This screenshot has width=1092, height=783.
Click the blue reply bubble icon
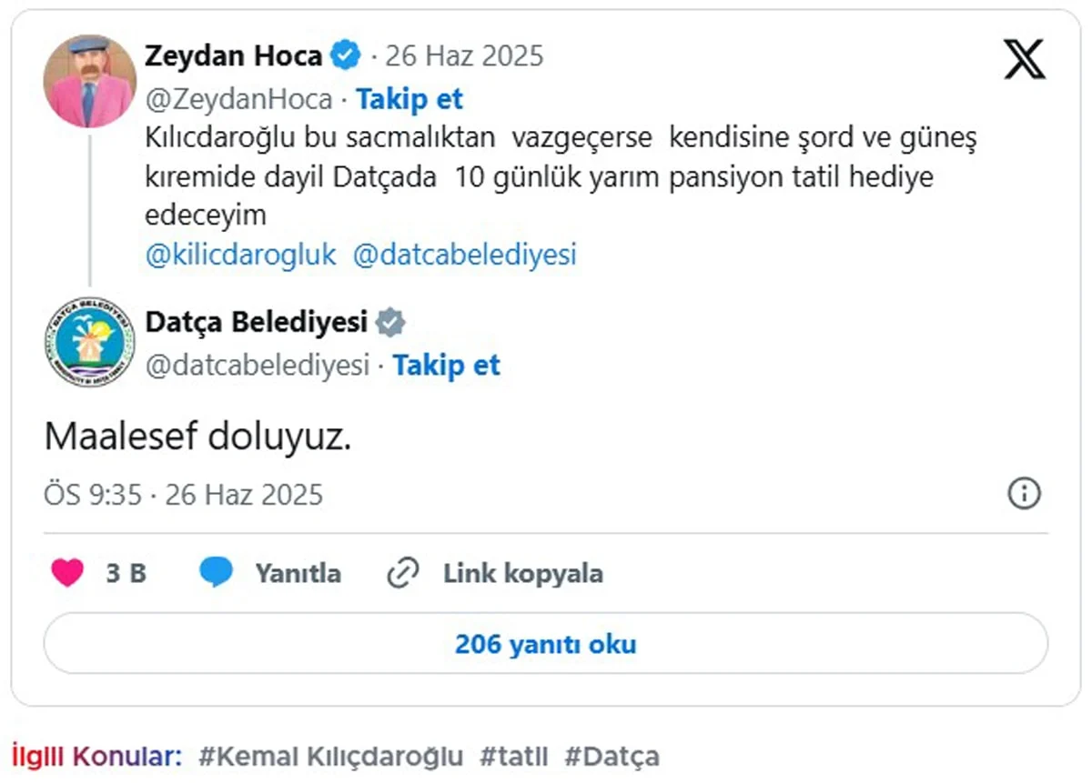point(216,573)
